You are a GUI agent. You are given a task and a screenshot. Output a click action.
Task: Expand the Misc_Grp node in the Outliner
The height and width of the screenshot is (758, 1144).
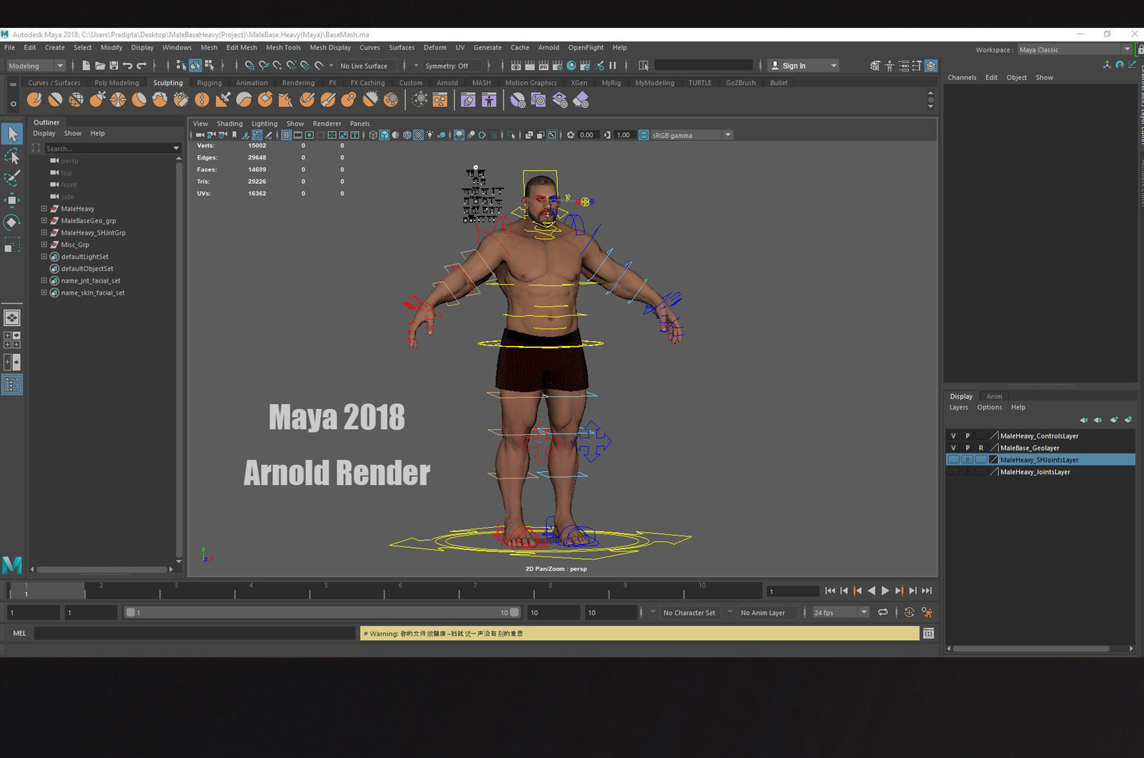click(x=44, y=245)
